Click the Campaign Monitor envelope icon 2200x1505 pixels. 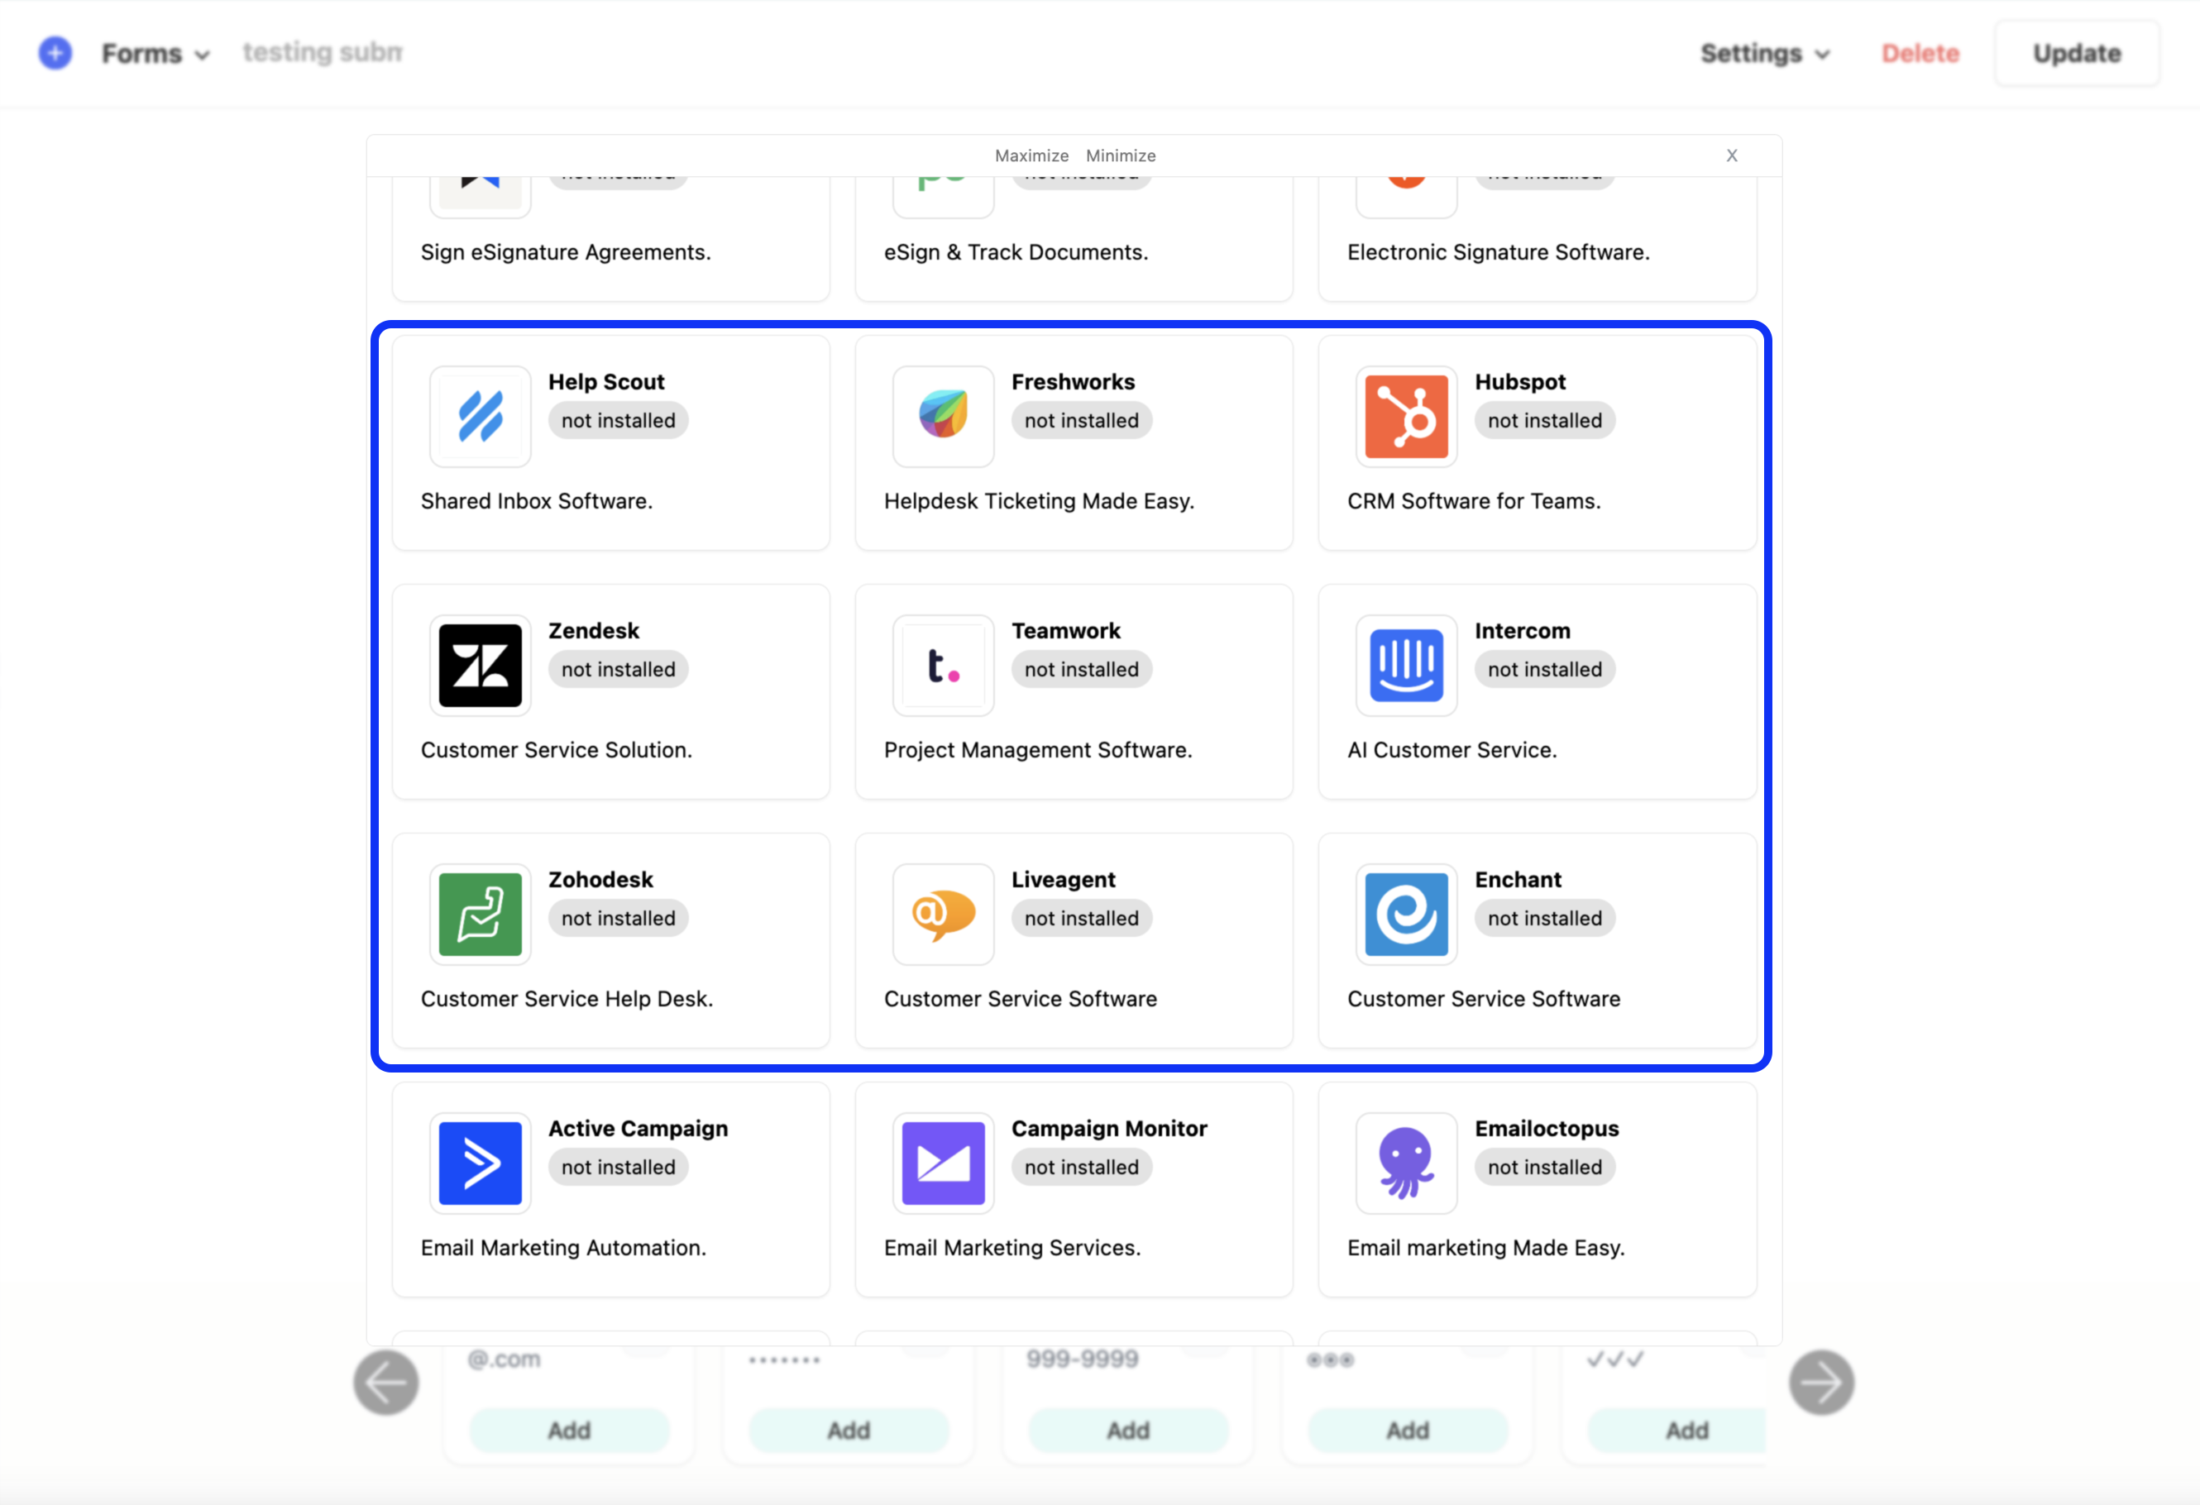tap(943, 1163)
